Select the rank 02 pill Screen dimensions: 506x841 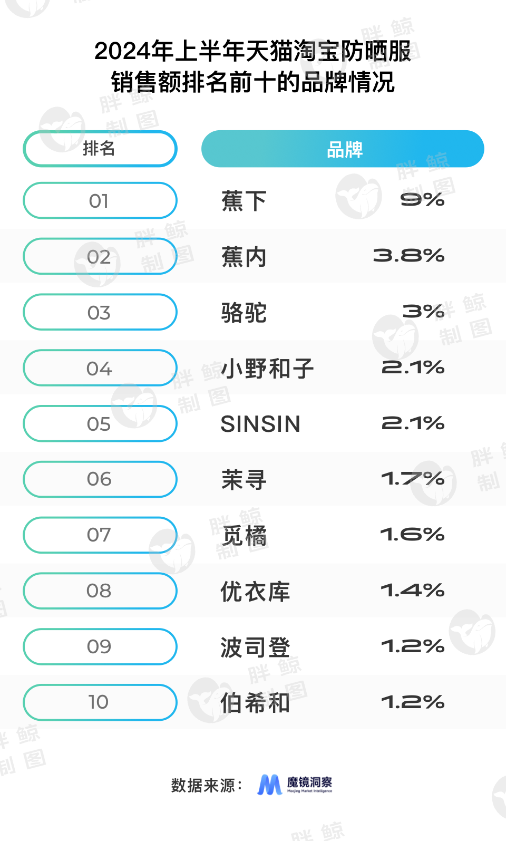[100, 257]
